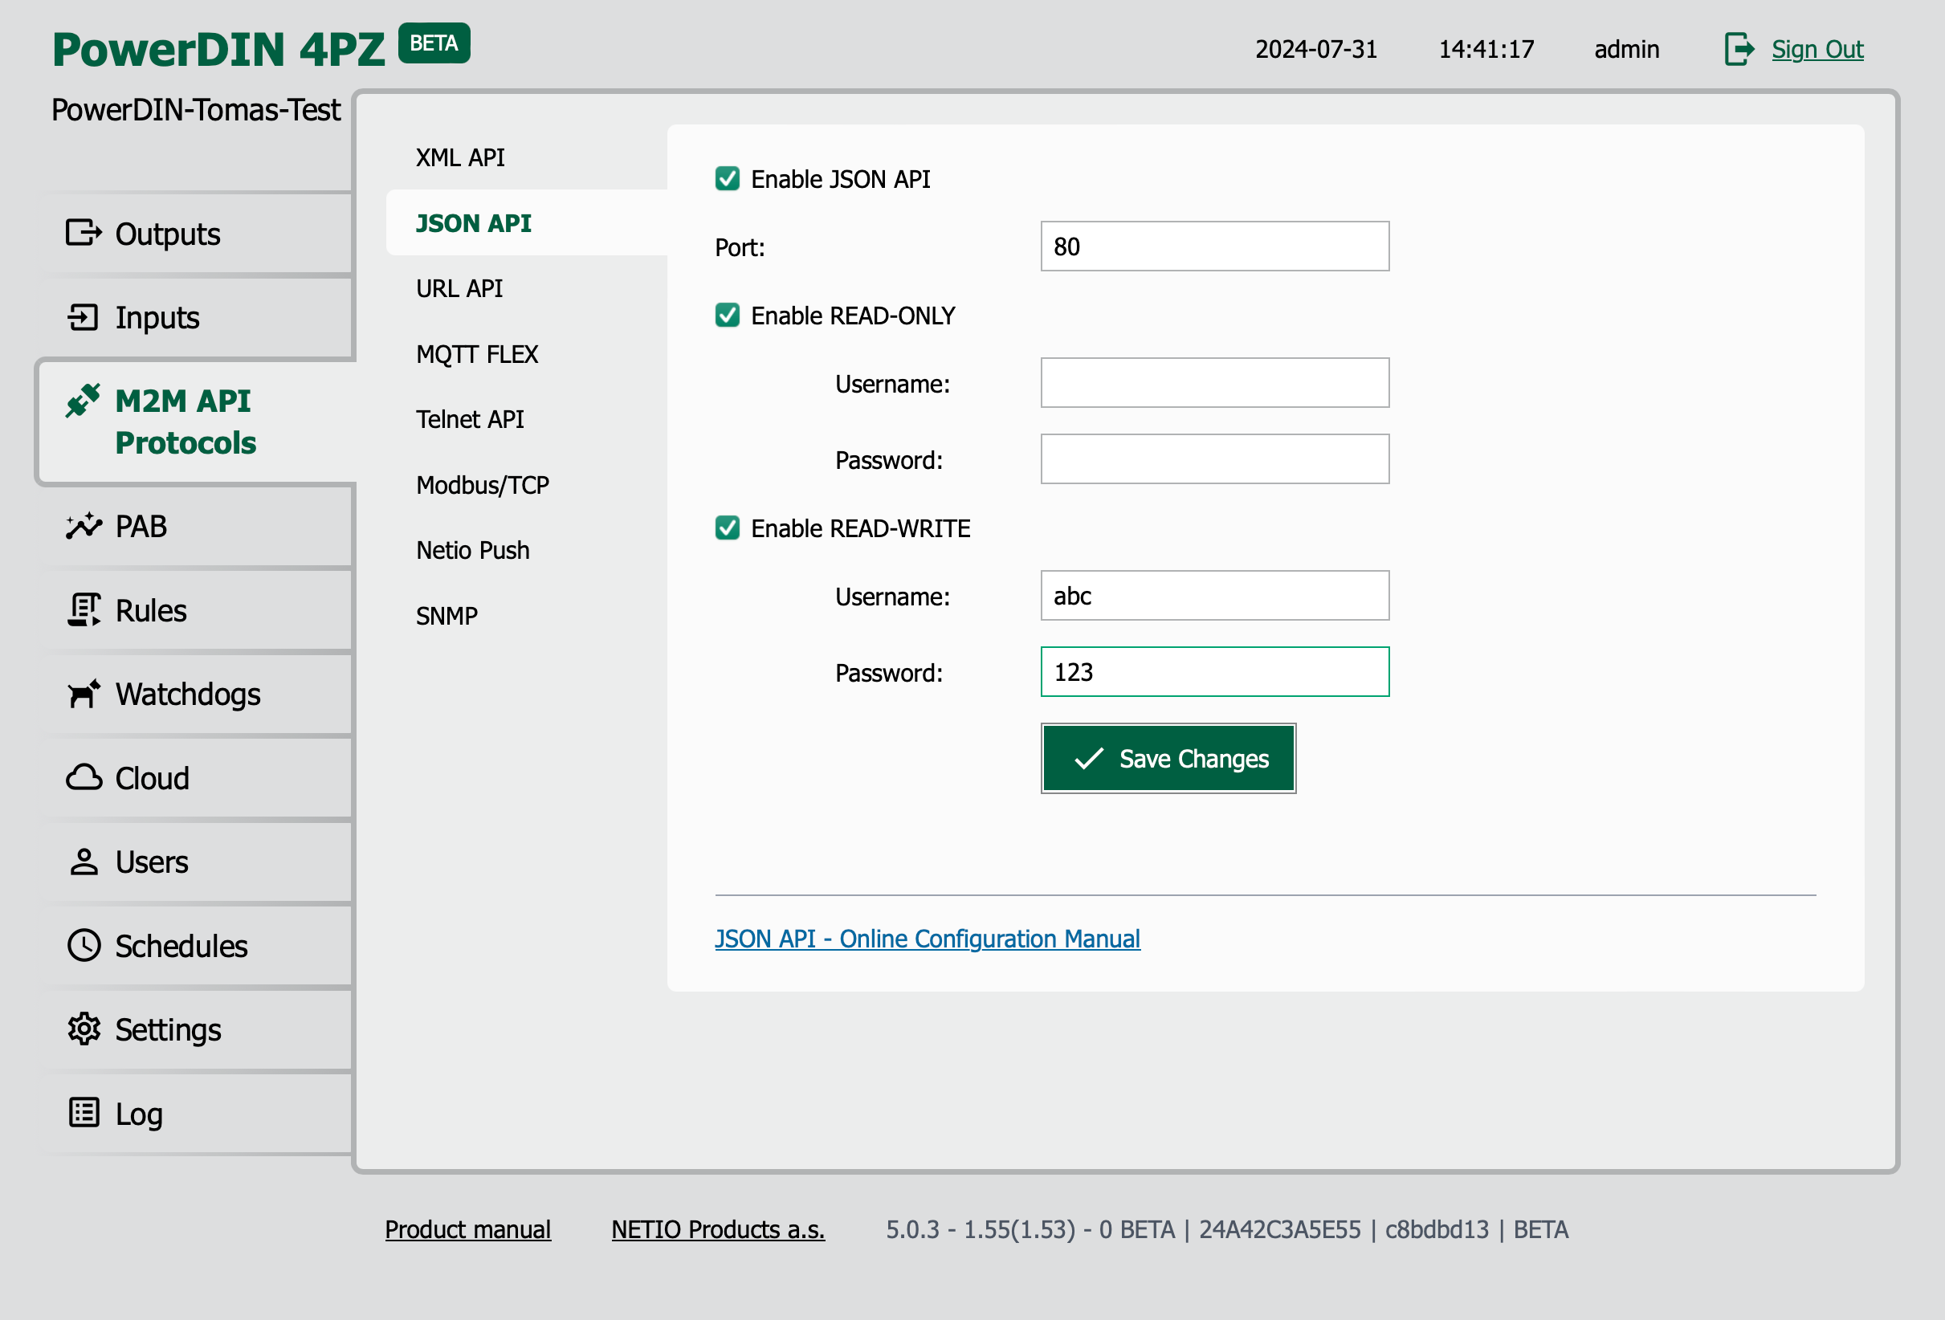Click the READ-WRITE Username field containing abc
Screen dimensions: 1945x1320
coord(1214,595)
